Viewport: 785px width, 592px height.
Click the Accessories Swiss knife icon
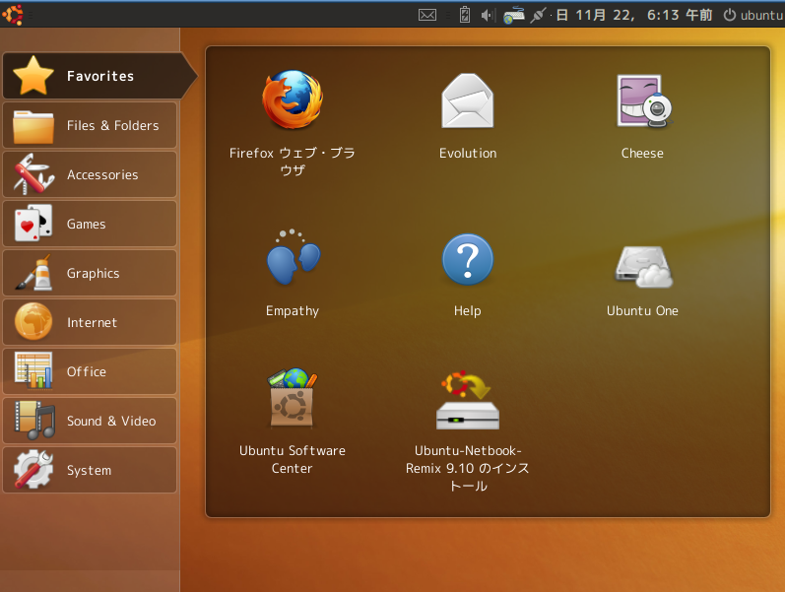(33, 174)
